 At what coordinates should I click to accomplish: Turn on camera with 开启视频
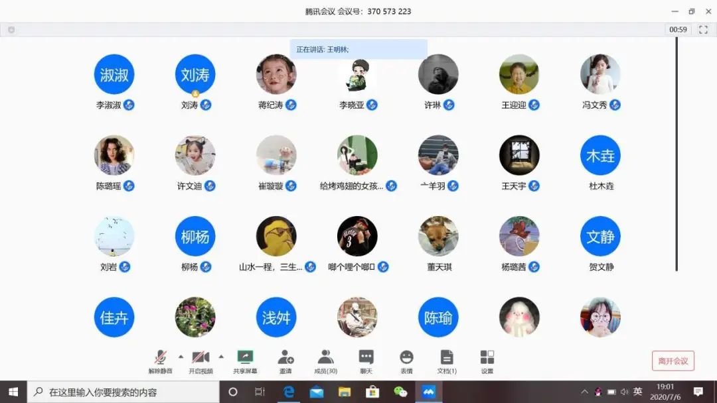click(200, 361)
